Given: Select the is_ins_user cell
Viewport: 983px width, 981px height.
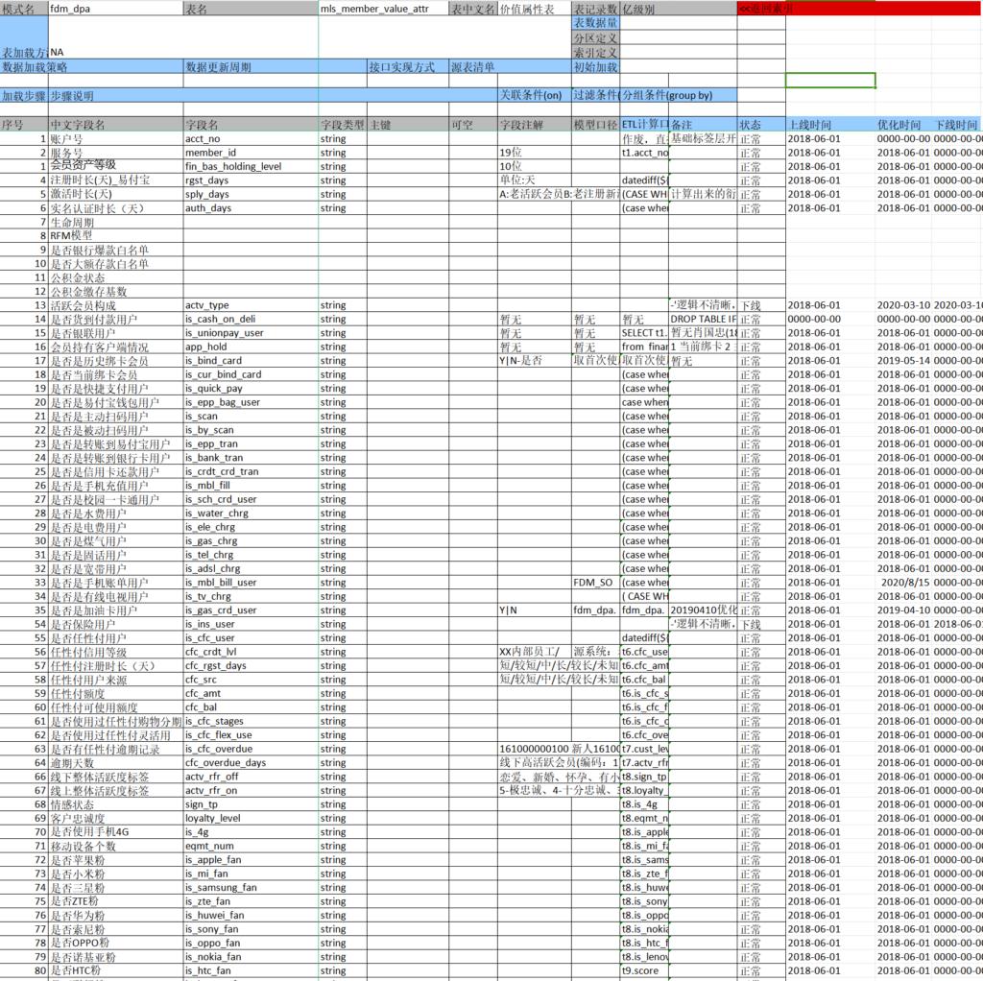Looking at the screenshot, I should click(252, 624).
